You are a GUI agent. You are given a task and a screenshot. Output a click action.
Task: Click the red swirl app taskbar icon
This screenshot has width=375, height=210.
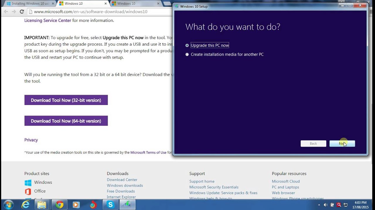(x=93, y=205)
